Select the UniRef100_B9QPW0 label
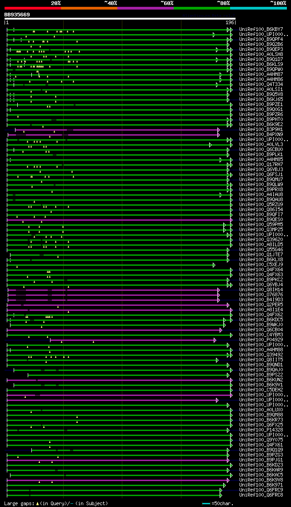The width and height of the screenshot is (291, 507). click(x=261, y=69)
